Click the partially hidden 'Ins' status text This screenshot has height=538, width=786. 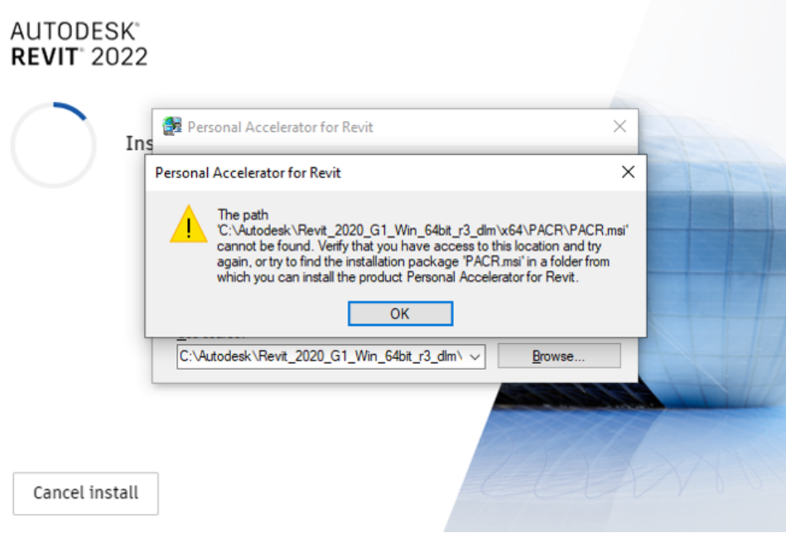point(138,143)
